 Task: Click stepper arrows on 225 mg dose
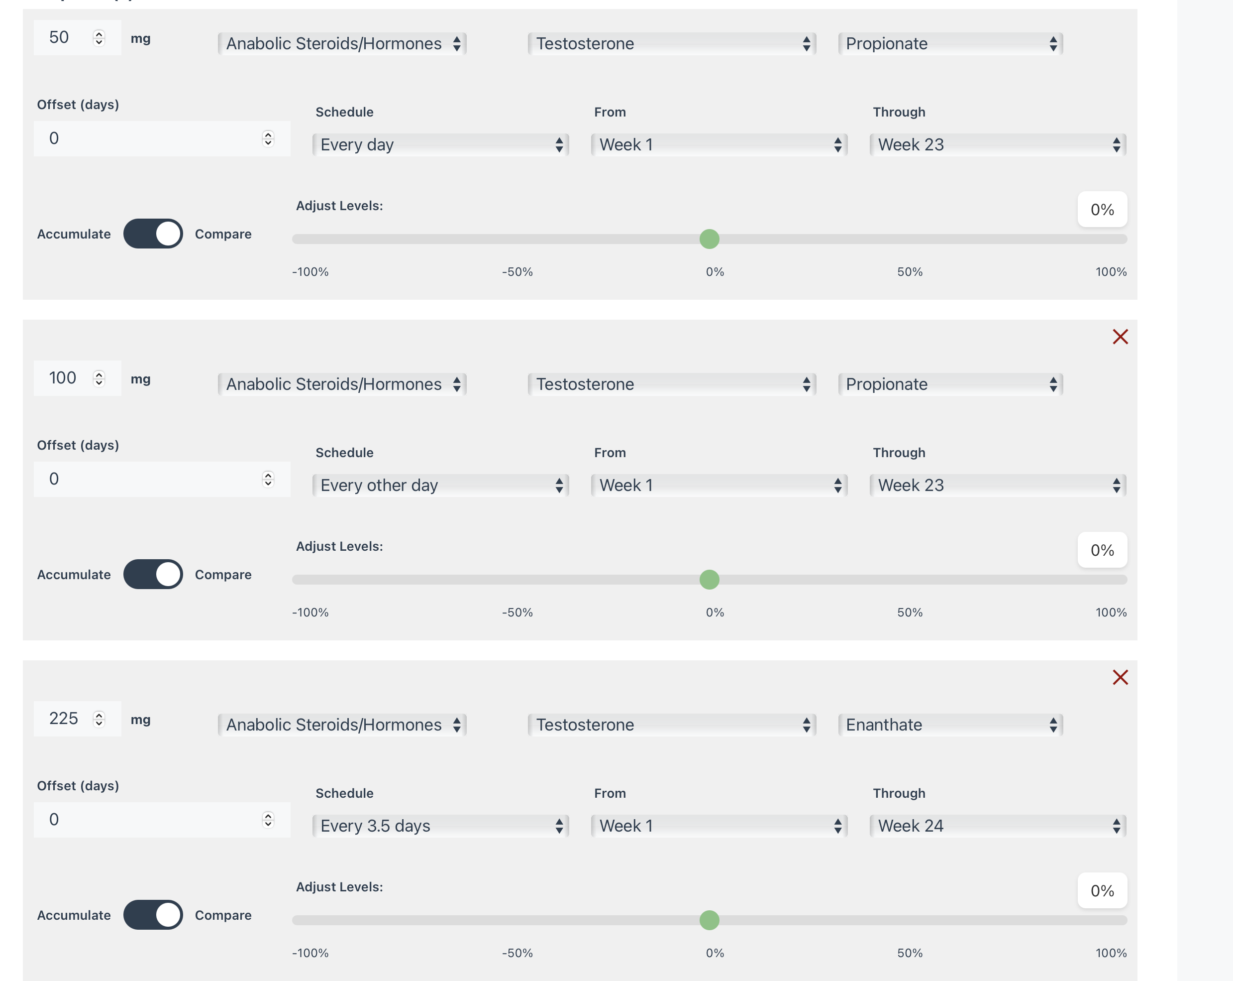[99, 719]
